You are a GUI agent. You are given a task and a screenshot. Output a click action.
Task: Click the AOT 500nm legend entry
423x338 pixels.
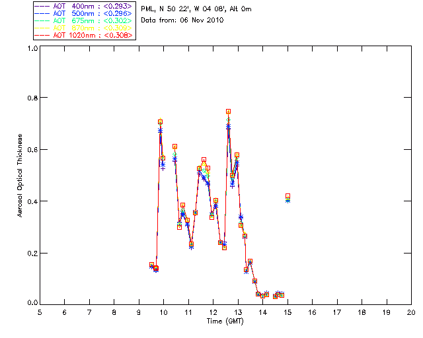(x=84, y=13)
